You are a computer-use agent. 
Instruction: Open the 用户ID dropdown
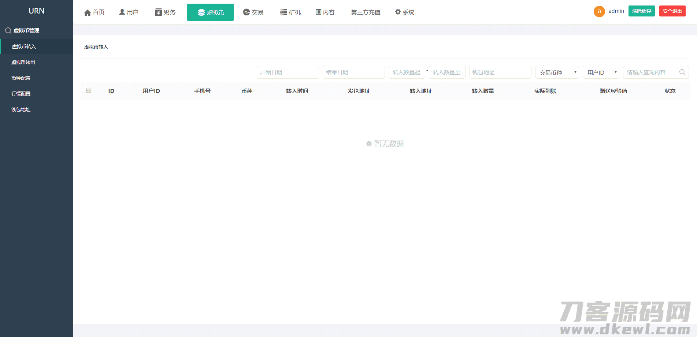(x=601, y=72)
